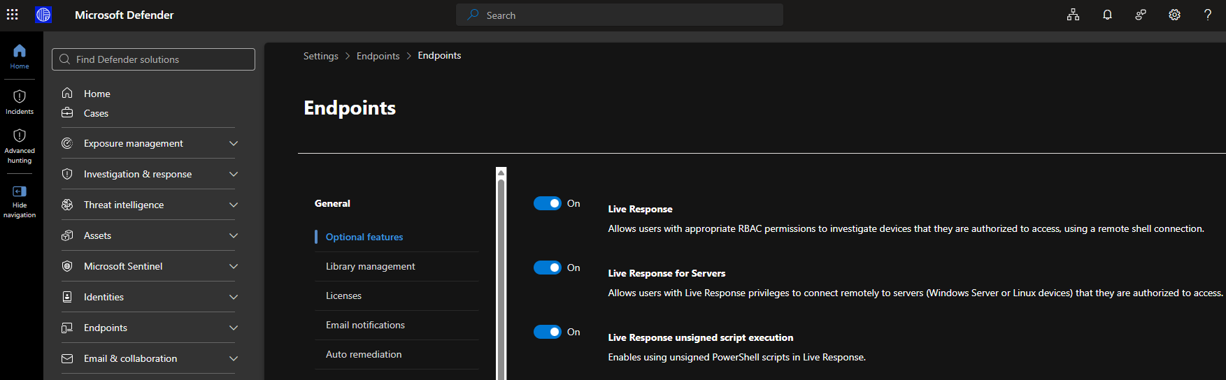Open the app launcher waffle icon
1226x380 pixels.
13,15
